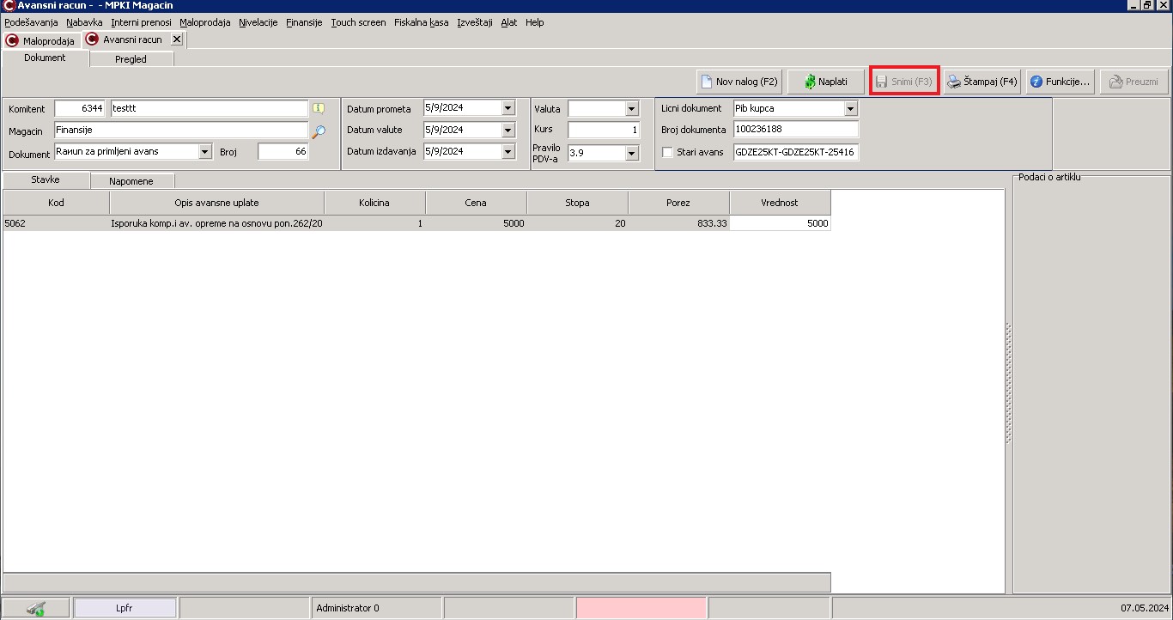Click the pink status bar indicator
1173x620 pixels.
[641, 608]
